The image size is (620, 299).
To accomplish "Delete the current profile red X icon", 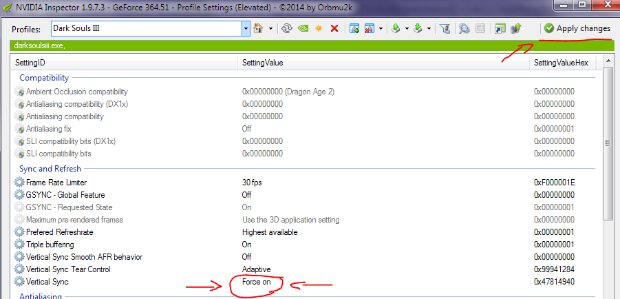I will [x=334, y=28].
